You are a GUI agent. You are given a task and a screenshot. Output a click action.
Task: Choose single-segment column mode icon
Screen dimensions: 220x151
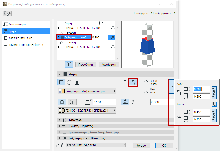point(61,64)
